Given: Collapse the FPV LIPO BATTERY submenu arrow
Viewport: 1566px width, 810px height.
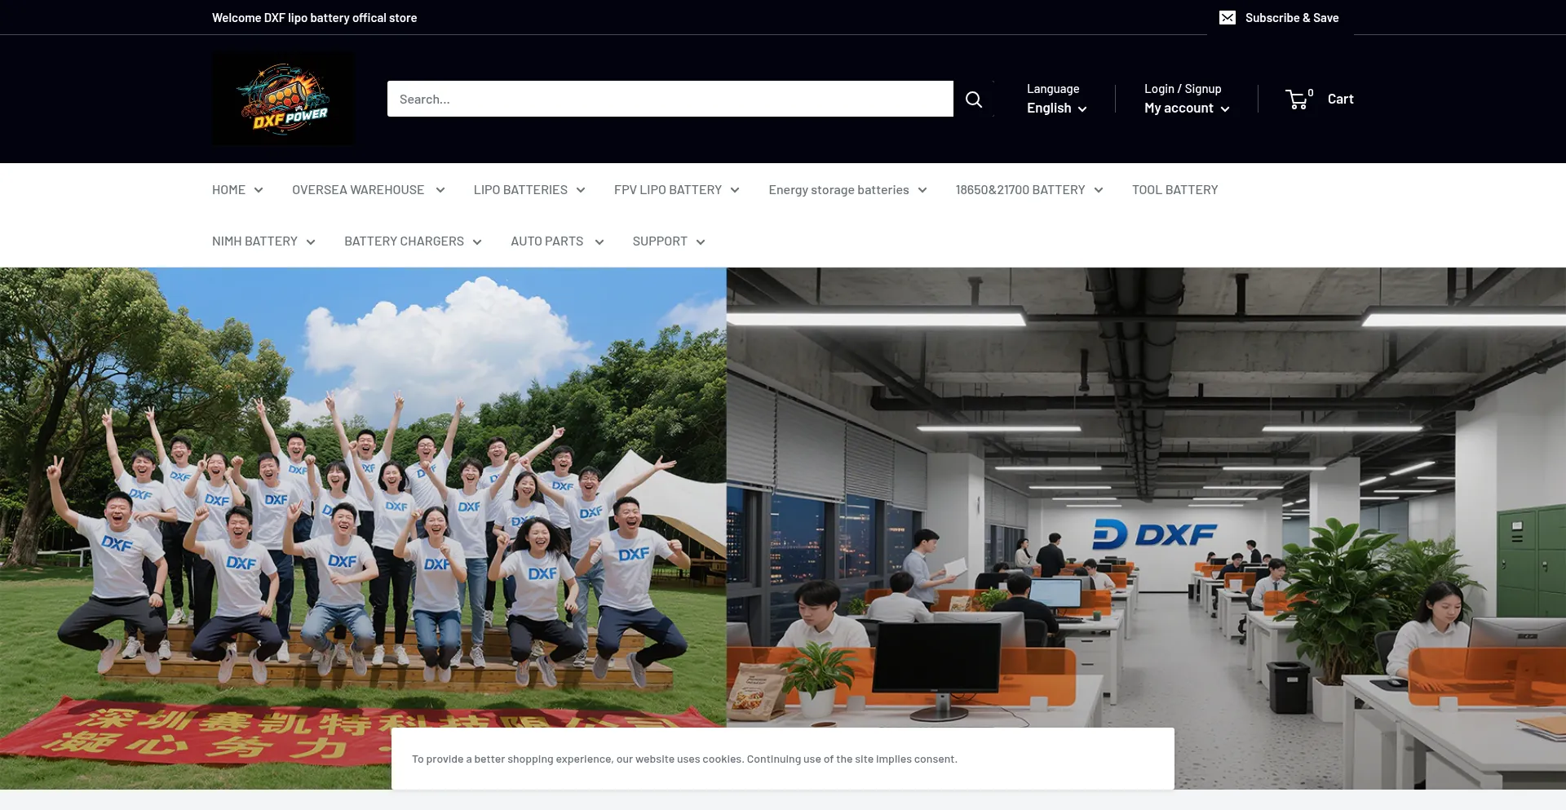Looking at the screenshot, I should pyautogui.click(x=735, y=189).
